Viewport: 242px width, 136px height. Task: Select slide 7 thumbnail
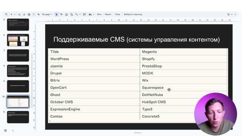click(x=18, y=56)
